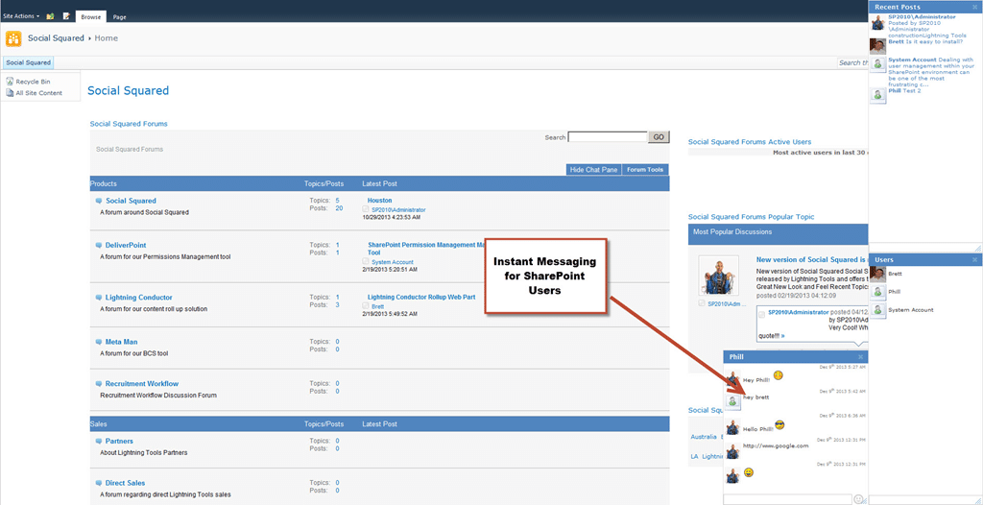Switch to the Page ribbon tab
This screenshot has width=983, height=505.
[x=120, y=17]
